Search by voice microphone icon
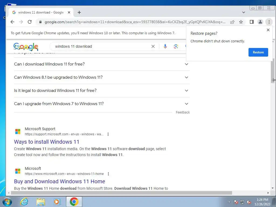The width and height of the screenshot is (276, 207). click(165, 46)
